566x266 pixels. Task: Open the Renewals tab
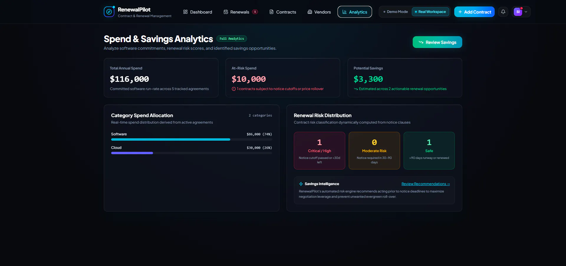coord(241,12)
